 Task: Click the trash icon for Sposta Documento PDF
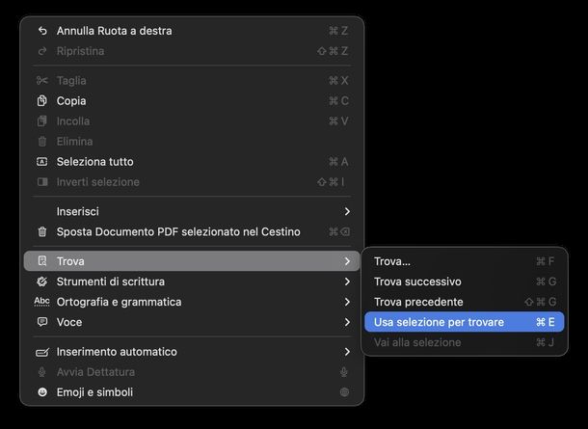41,232
